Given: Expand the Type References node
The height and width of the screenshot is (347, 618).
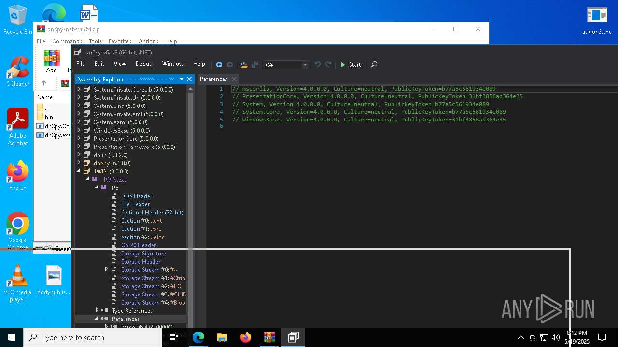Looking at the screenshot, I should (97, 310).
